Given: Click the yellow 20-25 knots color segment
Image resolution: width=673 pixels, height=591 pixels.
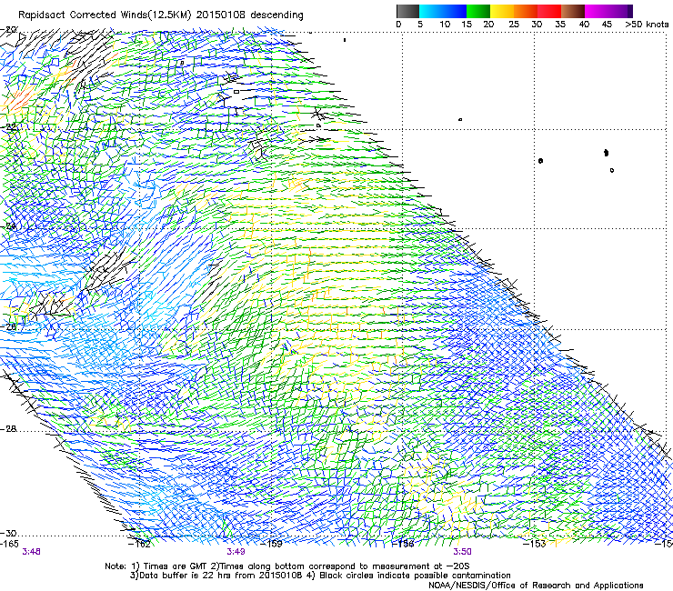Looking at the screenshot, I should click(502, 11).
